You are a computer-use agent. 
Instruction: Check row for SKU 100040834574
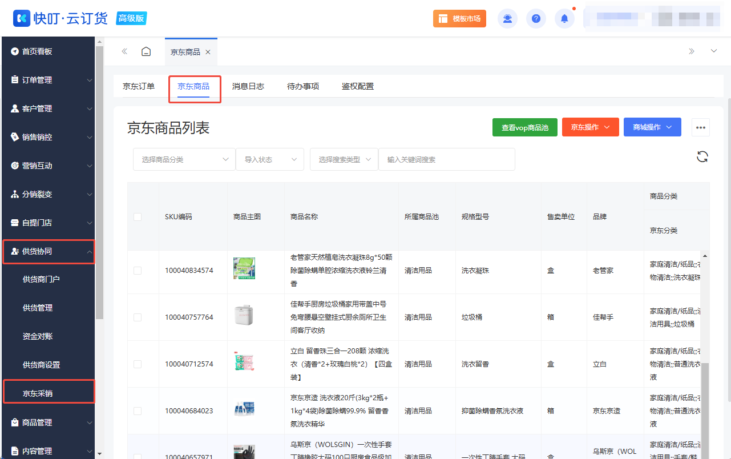tap(138, 271)
